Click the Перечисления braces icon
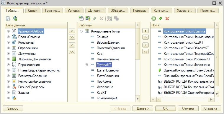224x114 pixels. coord(14,65)
